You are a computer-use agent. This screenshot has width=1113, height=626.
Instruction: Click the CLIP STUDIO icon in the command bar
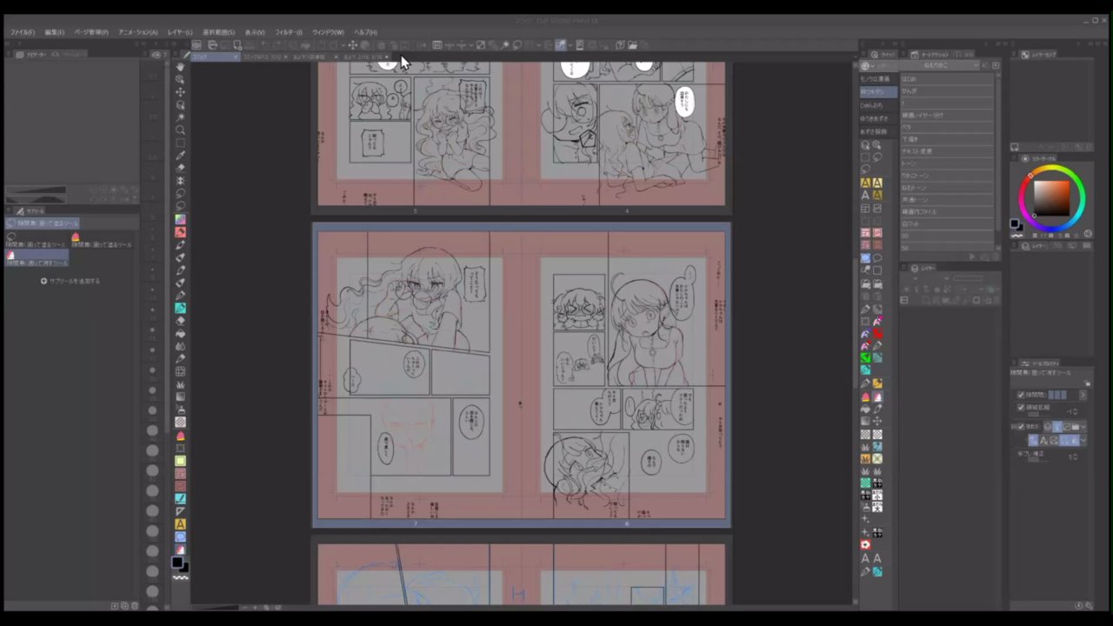tap(197, 45)
